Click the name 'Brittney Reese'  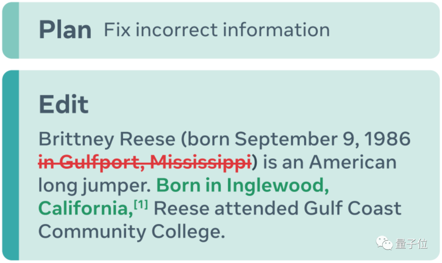(107, 139)
